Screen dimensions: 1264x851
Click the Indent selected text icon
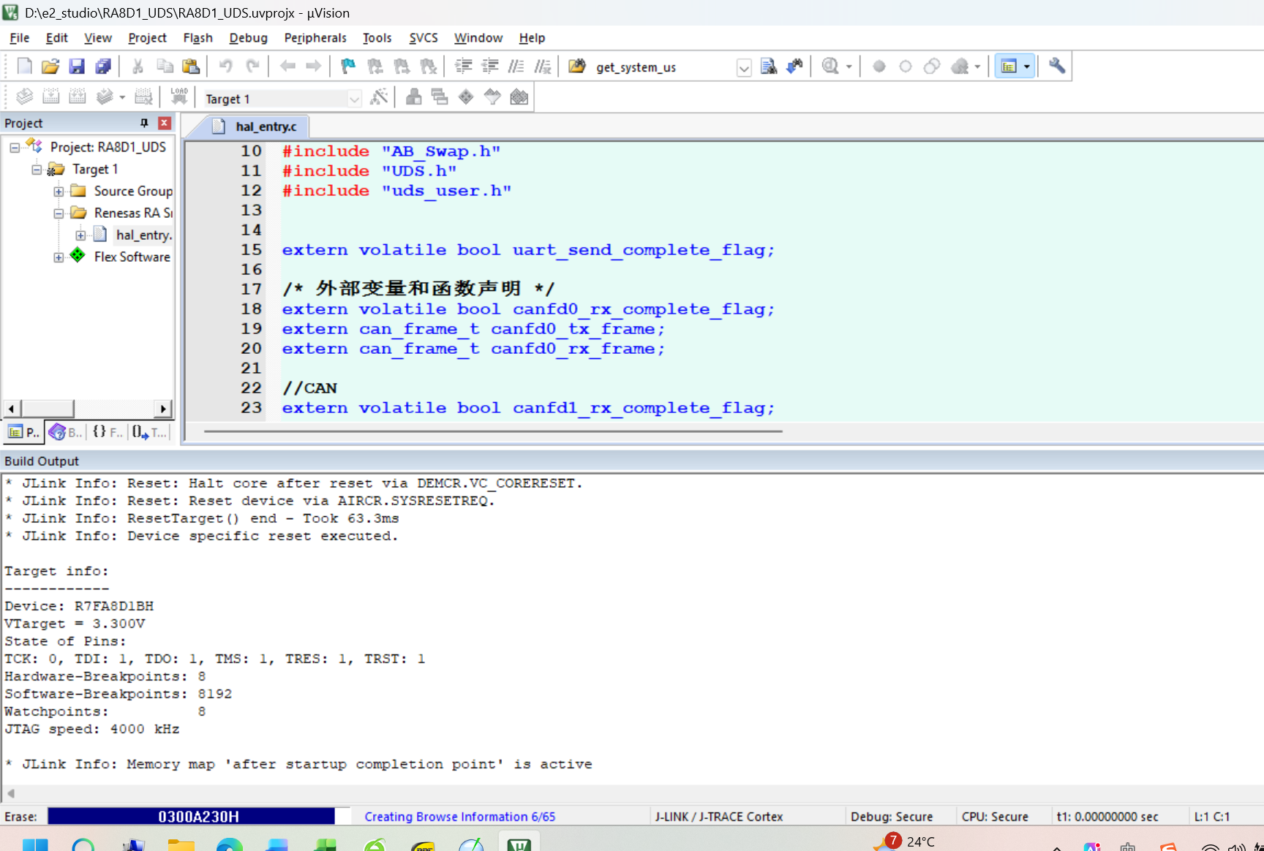pyautogui.click(x=463, y=67)
